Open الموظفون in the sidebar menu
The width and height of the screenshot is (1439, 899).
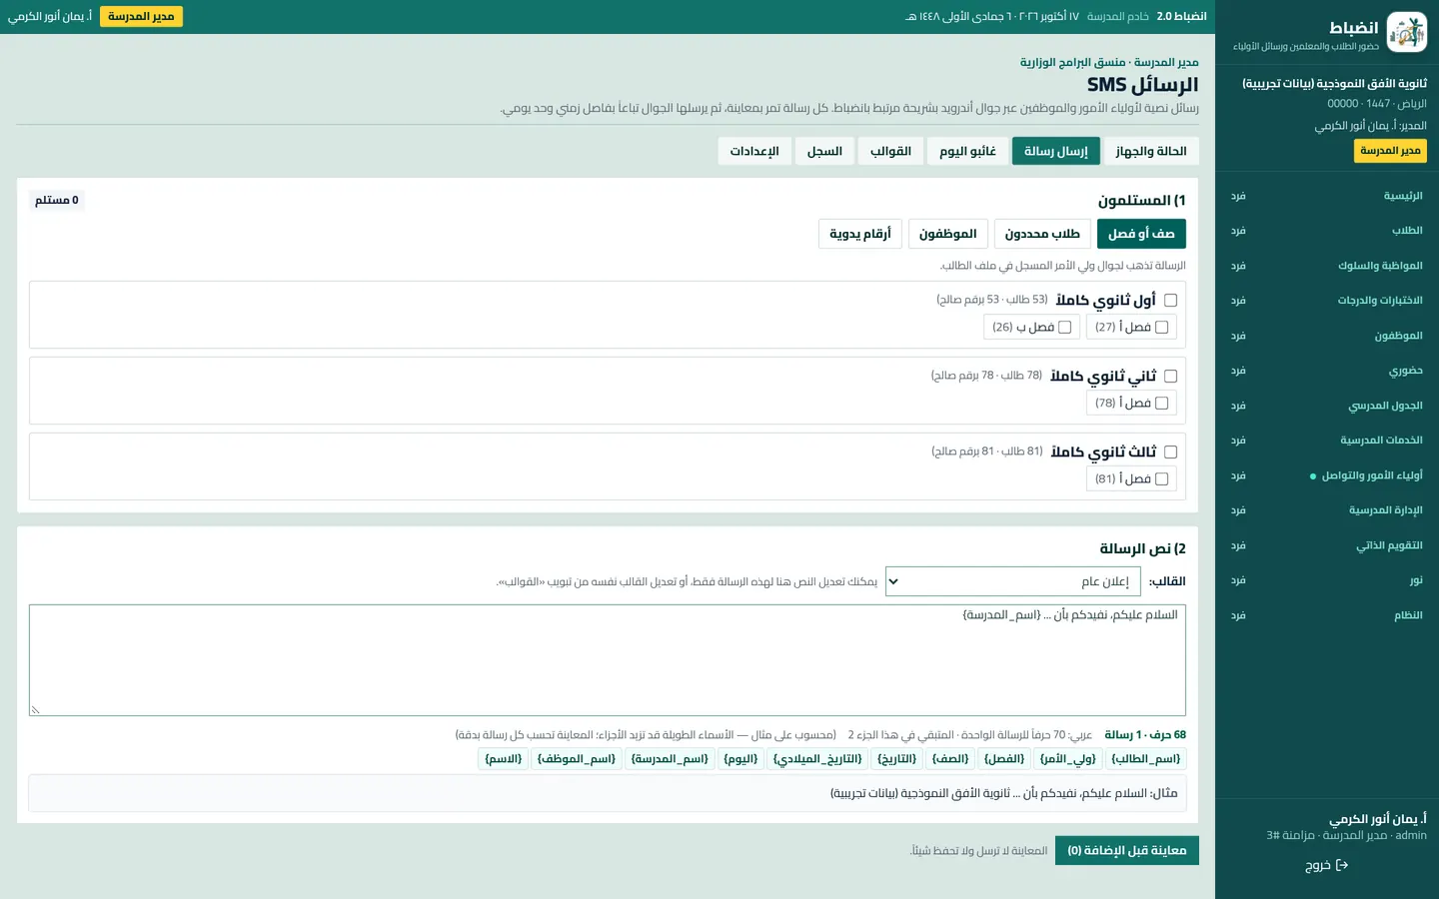1398,336
